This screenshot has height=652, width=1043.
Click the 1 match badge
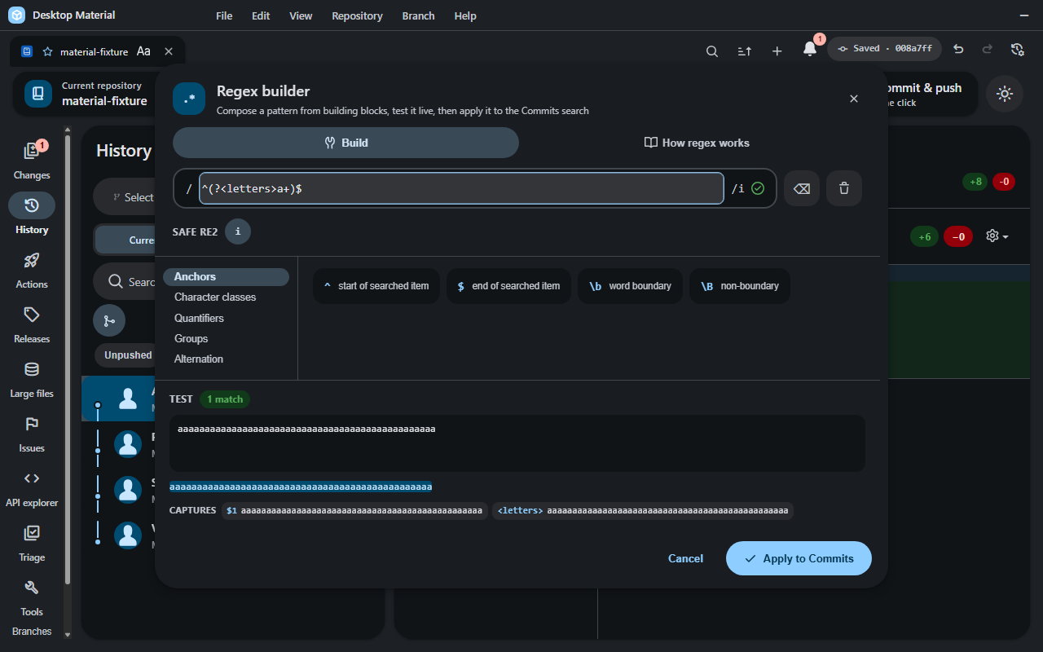click(x=225, y=399)
